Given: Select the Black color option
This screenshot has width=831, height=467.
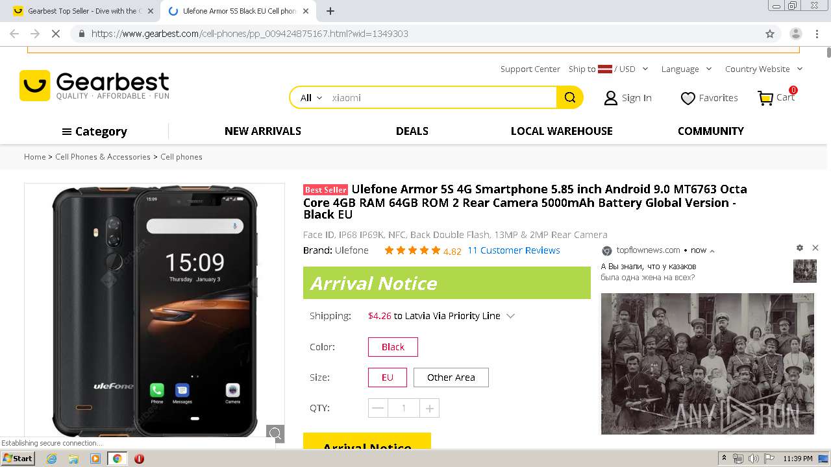Looking at the screenshot, I should pyautogui.click(x=393, y=347).
